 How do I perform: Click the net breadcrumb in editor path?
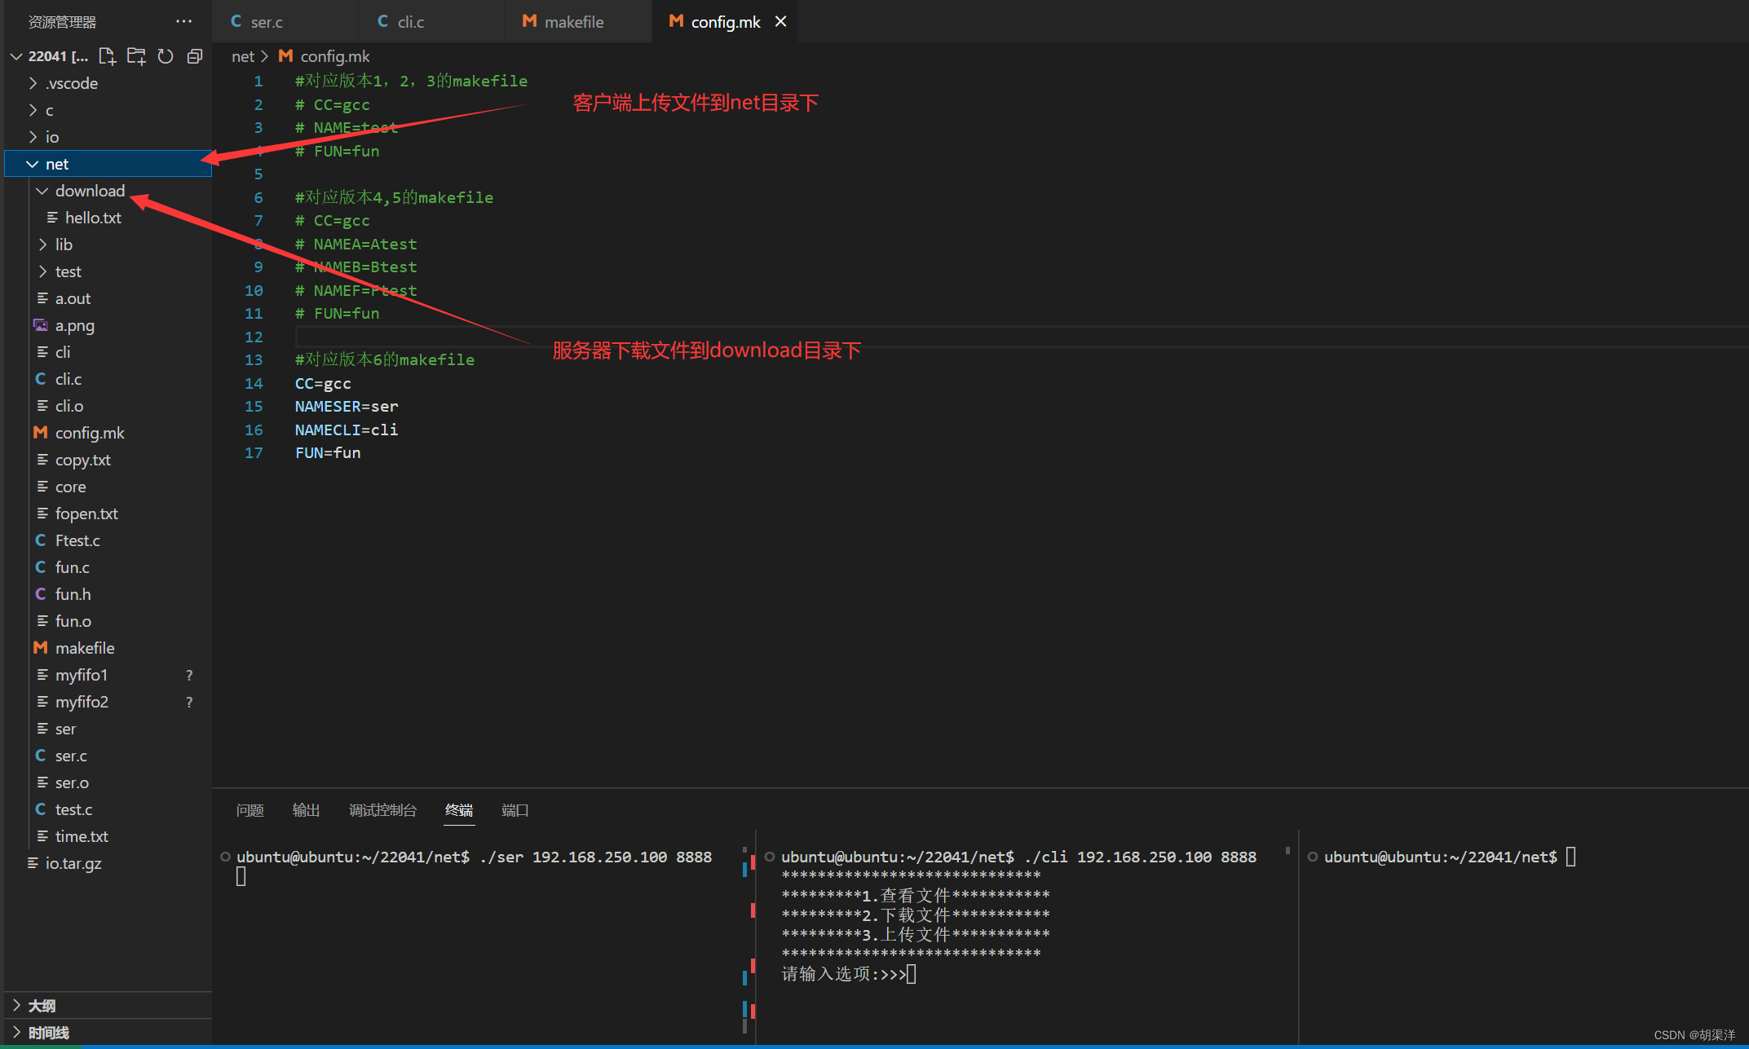242,56
